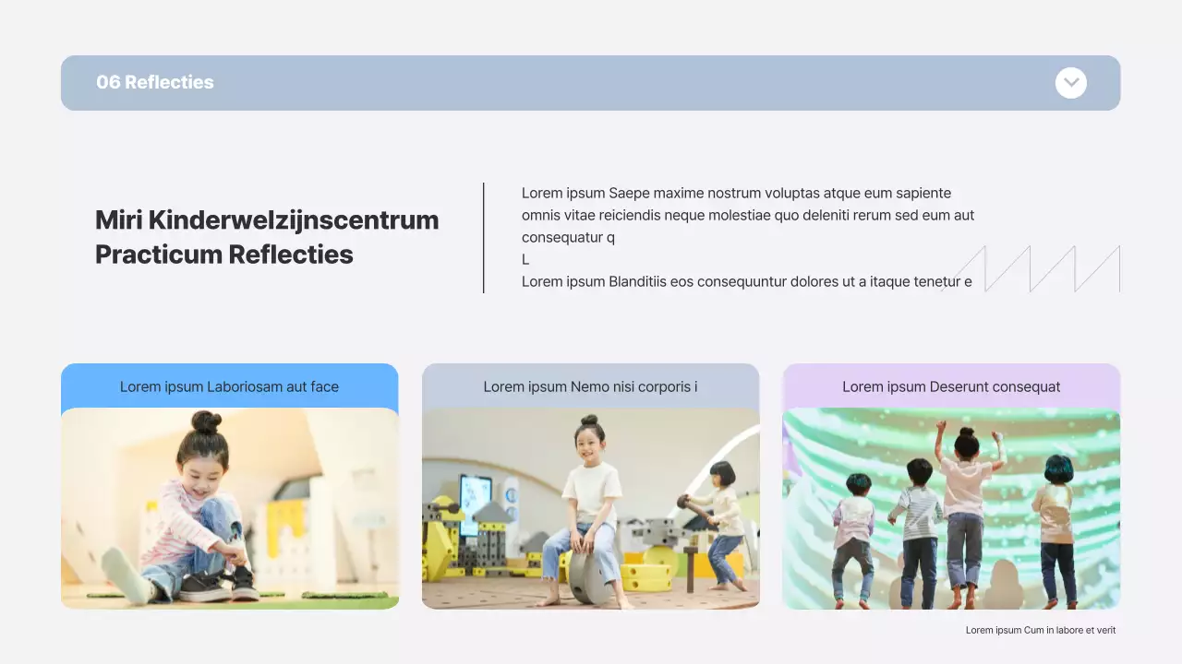Click the white circular chevron-down icon

pos(1070,83)
